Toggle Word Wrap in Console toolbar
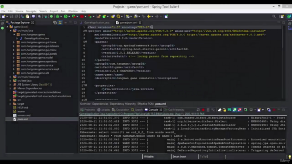The image size is (292, 164). pyautogui.click(x=229, y=110)
